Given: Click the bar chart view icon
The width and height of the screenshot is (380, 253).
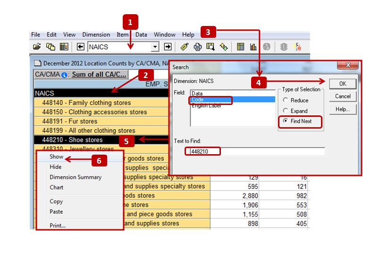Looking at the screenshot, I should [253, 47].
